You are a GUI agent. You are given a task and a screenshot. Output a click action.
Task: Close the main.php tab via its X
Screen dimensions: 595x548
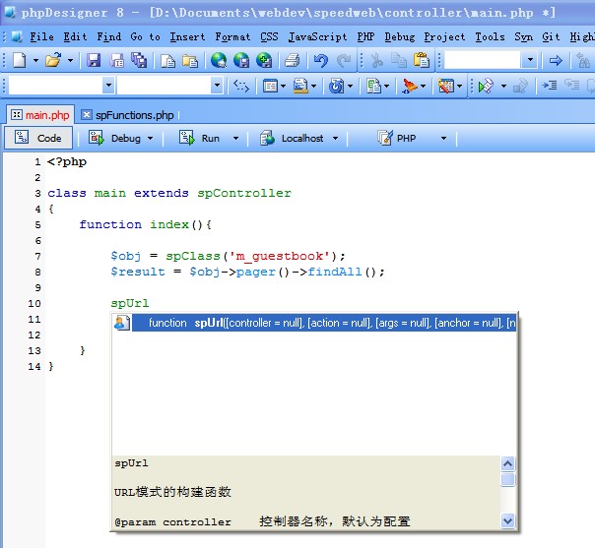point(17,114)
